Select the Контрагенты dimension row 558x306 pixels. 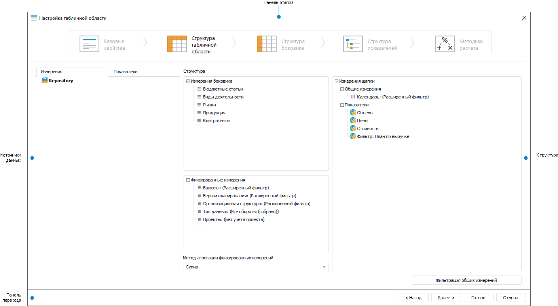[216, 121]
